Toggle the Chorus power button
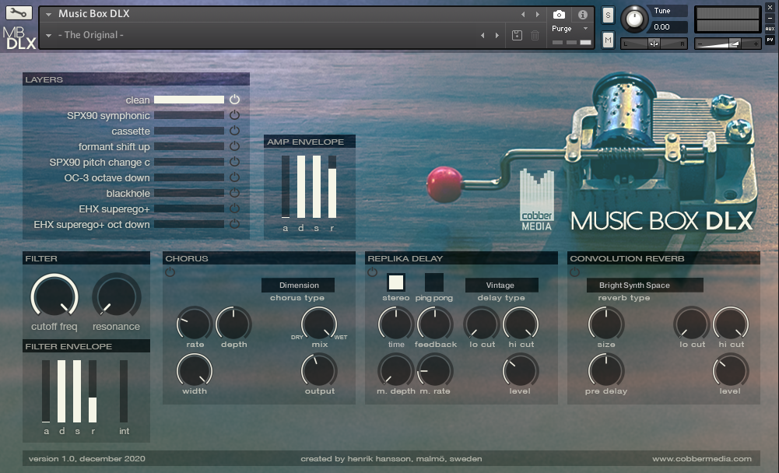 coord(170,272)
